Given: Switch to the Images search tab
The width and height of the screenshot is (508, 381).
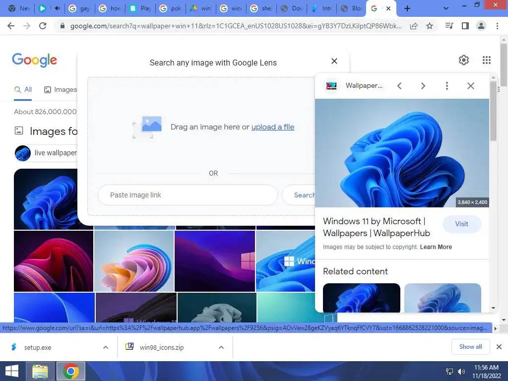Looking at the screenshot, I should tap(61, 90).
